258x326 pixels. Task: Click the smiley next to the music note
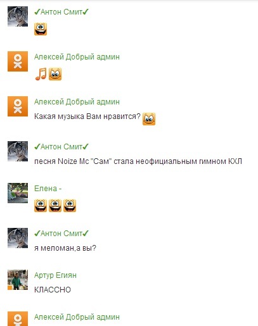[x=55, y=74]
